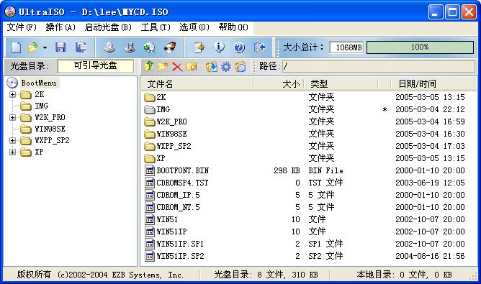The height and width of the screenshot is (284, 481).
Task: Click the go up one folder icon
Action: point(149,66)
